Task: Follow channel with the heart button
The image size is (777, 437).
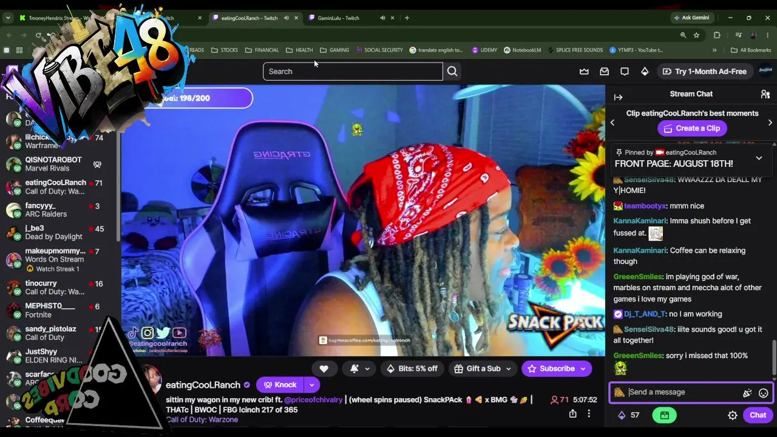Action: pyautogui.click(x=324, y=368)
